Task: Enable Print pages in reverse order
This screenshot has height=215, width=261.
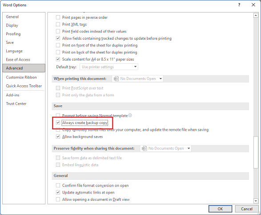Action: point(58,17)
